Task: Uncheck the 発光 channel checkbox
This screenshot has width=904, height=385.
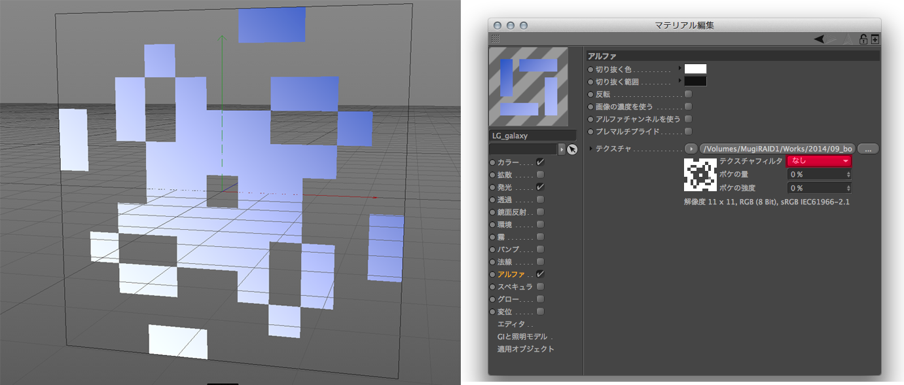Action: point(540,187)
